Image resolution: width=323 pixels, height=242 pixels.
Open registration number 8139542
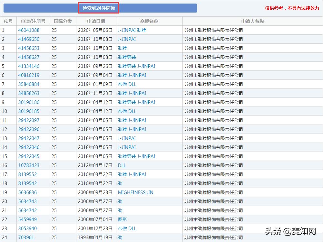[x=27, y=183]
